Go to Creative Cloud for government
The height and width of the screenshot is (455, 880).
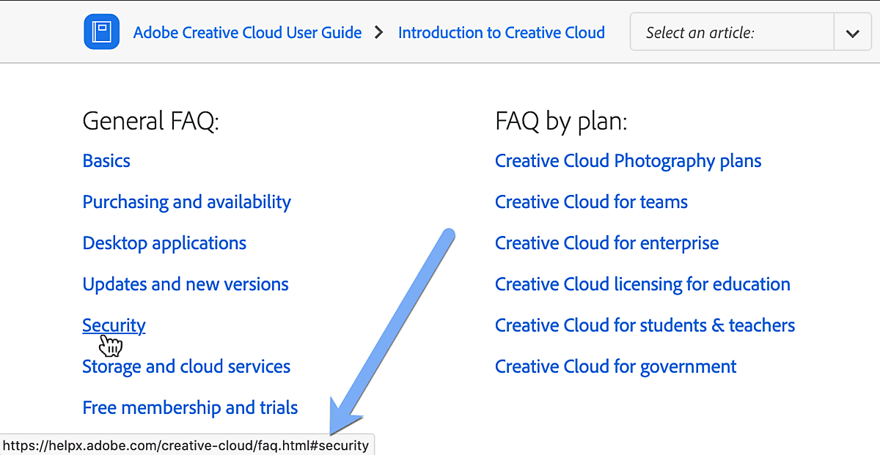pos(615,366)
